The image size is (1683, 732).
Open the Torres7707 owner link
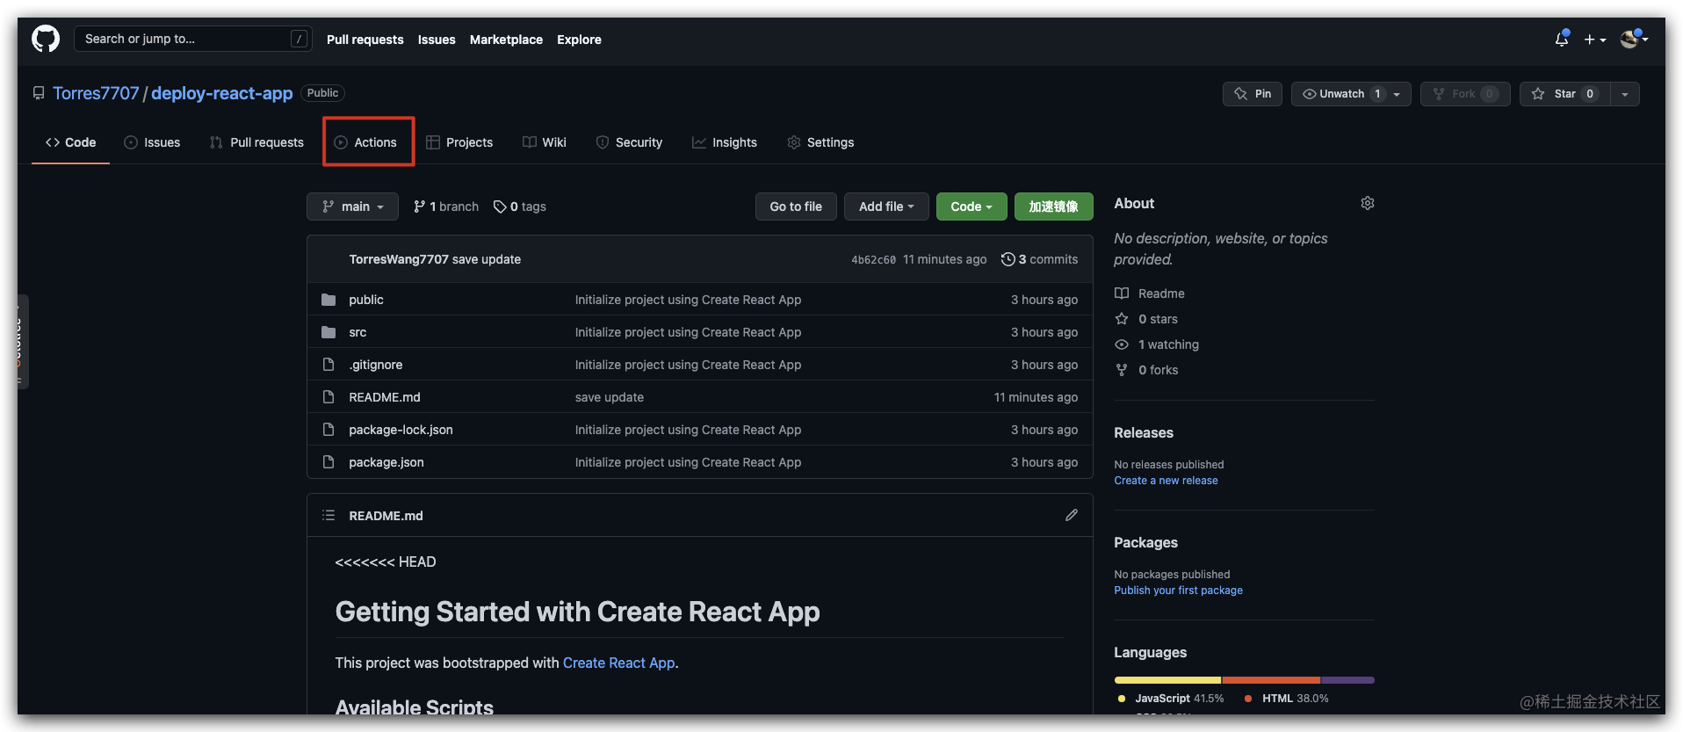[96, 93]
